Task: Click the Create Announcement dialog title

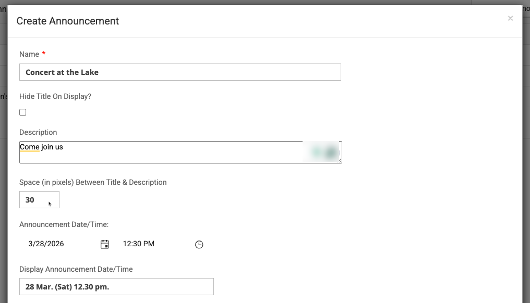Action: 68,21
